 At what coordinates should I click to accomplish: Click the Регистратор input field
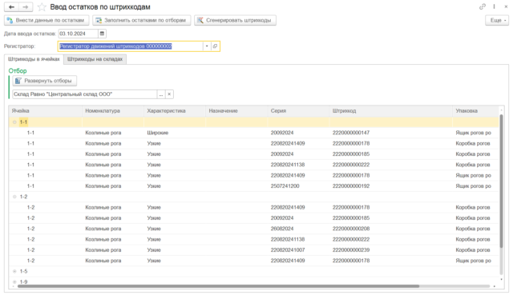coord(131,46)
